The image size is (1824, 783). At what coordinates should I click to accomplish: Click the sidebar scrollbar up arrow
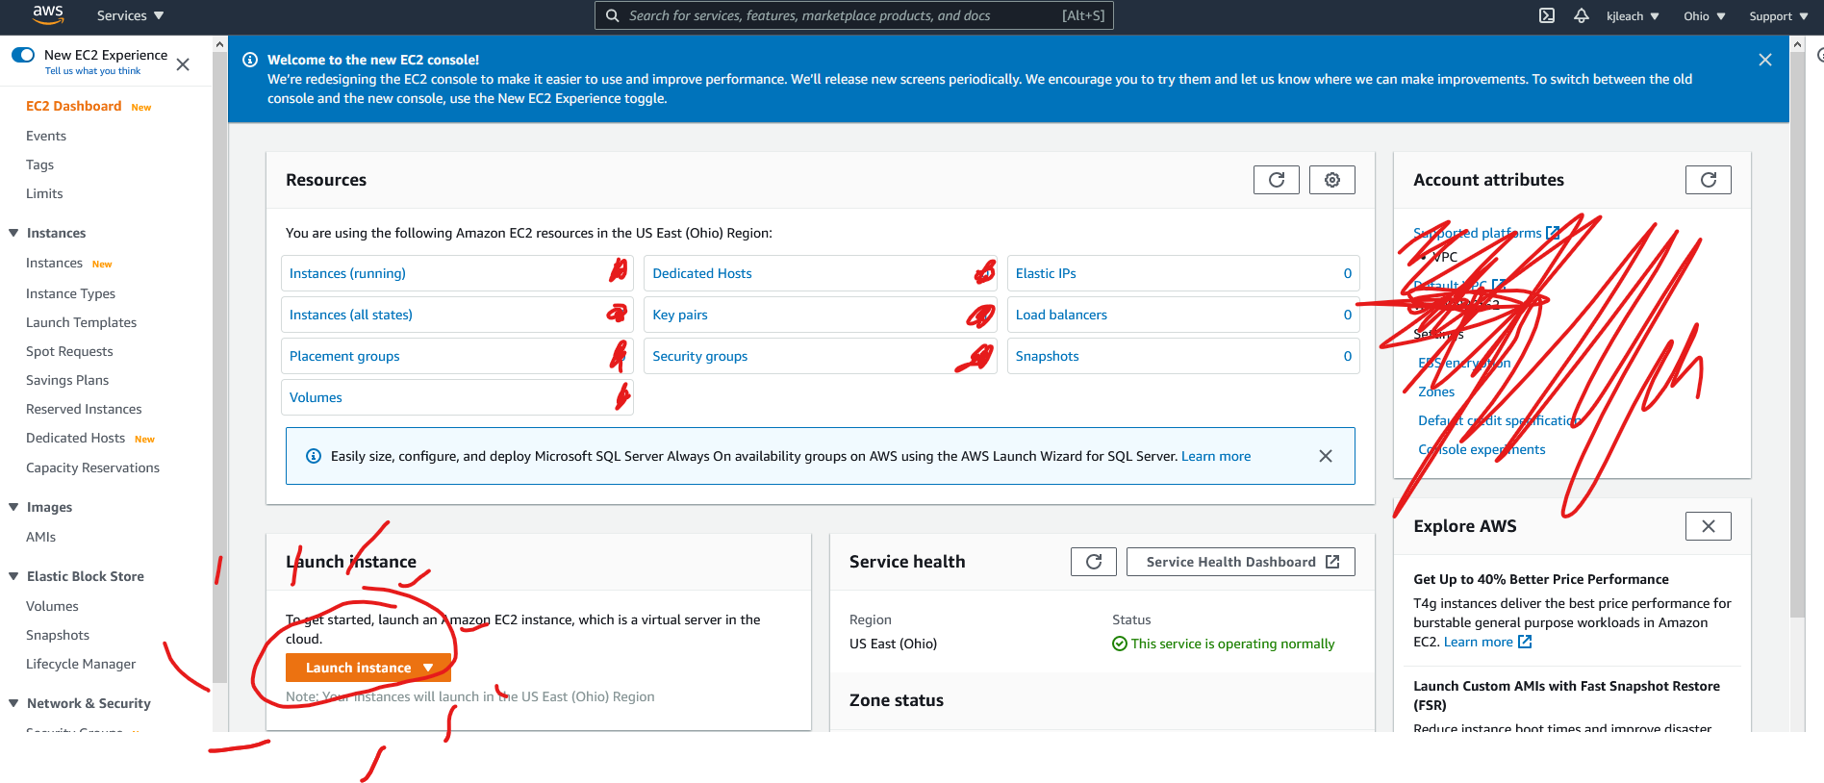[x=219, y=44]
